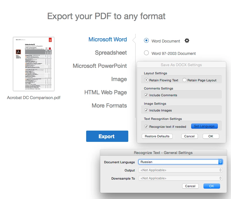
Task: Choose Microsoft Word export format
Action: click(x=108, y=39)
